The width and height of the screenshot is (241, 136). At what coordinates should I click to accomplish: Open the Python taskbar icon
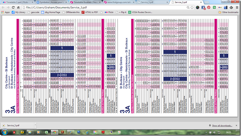pyautogui.click(x=71, y=132)
